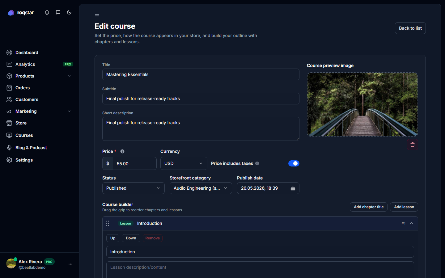Click the Settings gear icon
Screen dimensions: 445x278
pyautogui.click(x=9, y=160)
